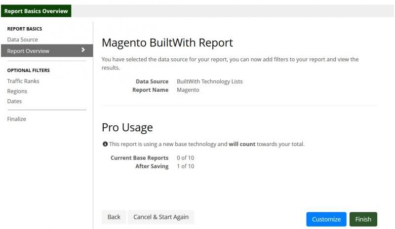Viewport: 395px width, 229px height.
Task: Click the Magento report name value
Action: click(188, 90)
